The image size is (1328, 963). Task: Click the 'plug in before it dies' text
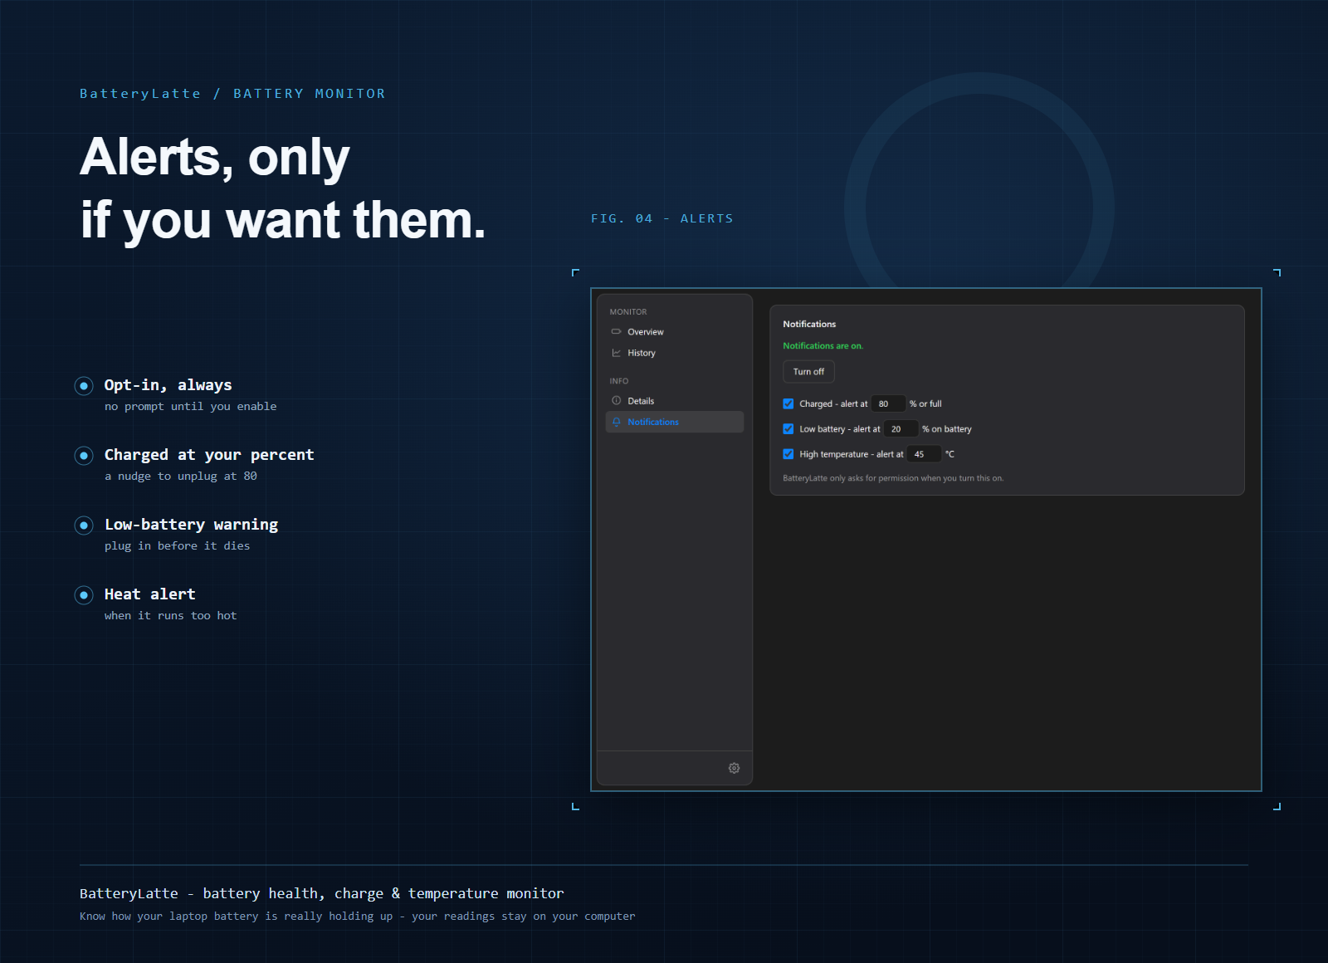click(x=177, y=545)
